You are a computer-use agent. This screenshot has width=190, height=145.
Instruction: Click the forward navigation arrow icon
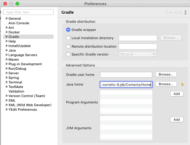[177, 12]
